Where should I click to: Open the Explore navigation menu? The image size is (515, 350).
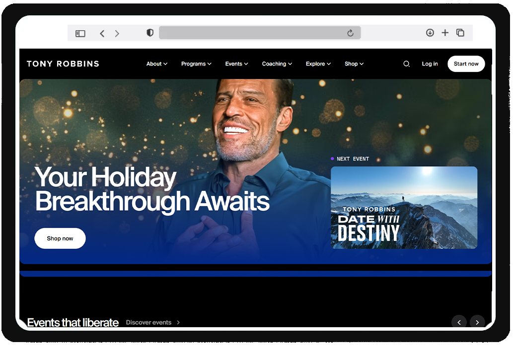coord(318,64)
